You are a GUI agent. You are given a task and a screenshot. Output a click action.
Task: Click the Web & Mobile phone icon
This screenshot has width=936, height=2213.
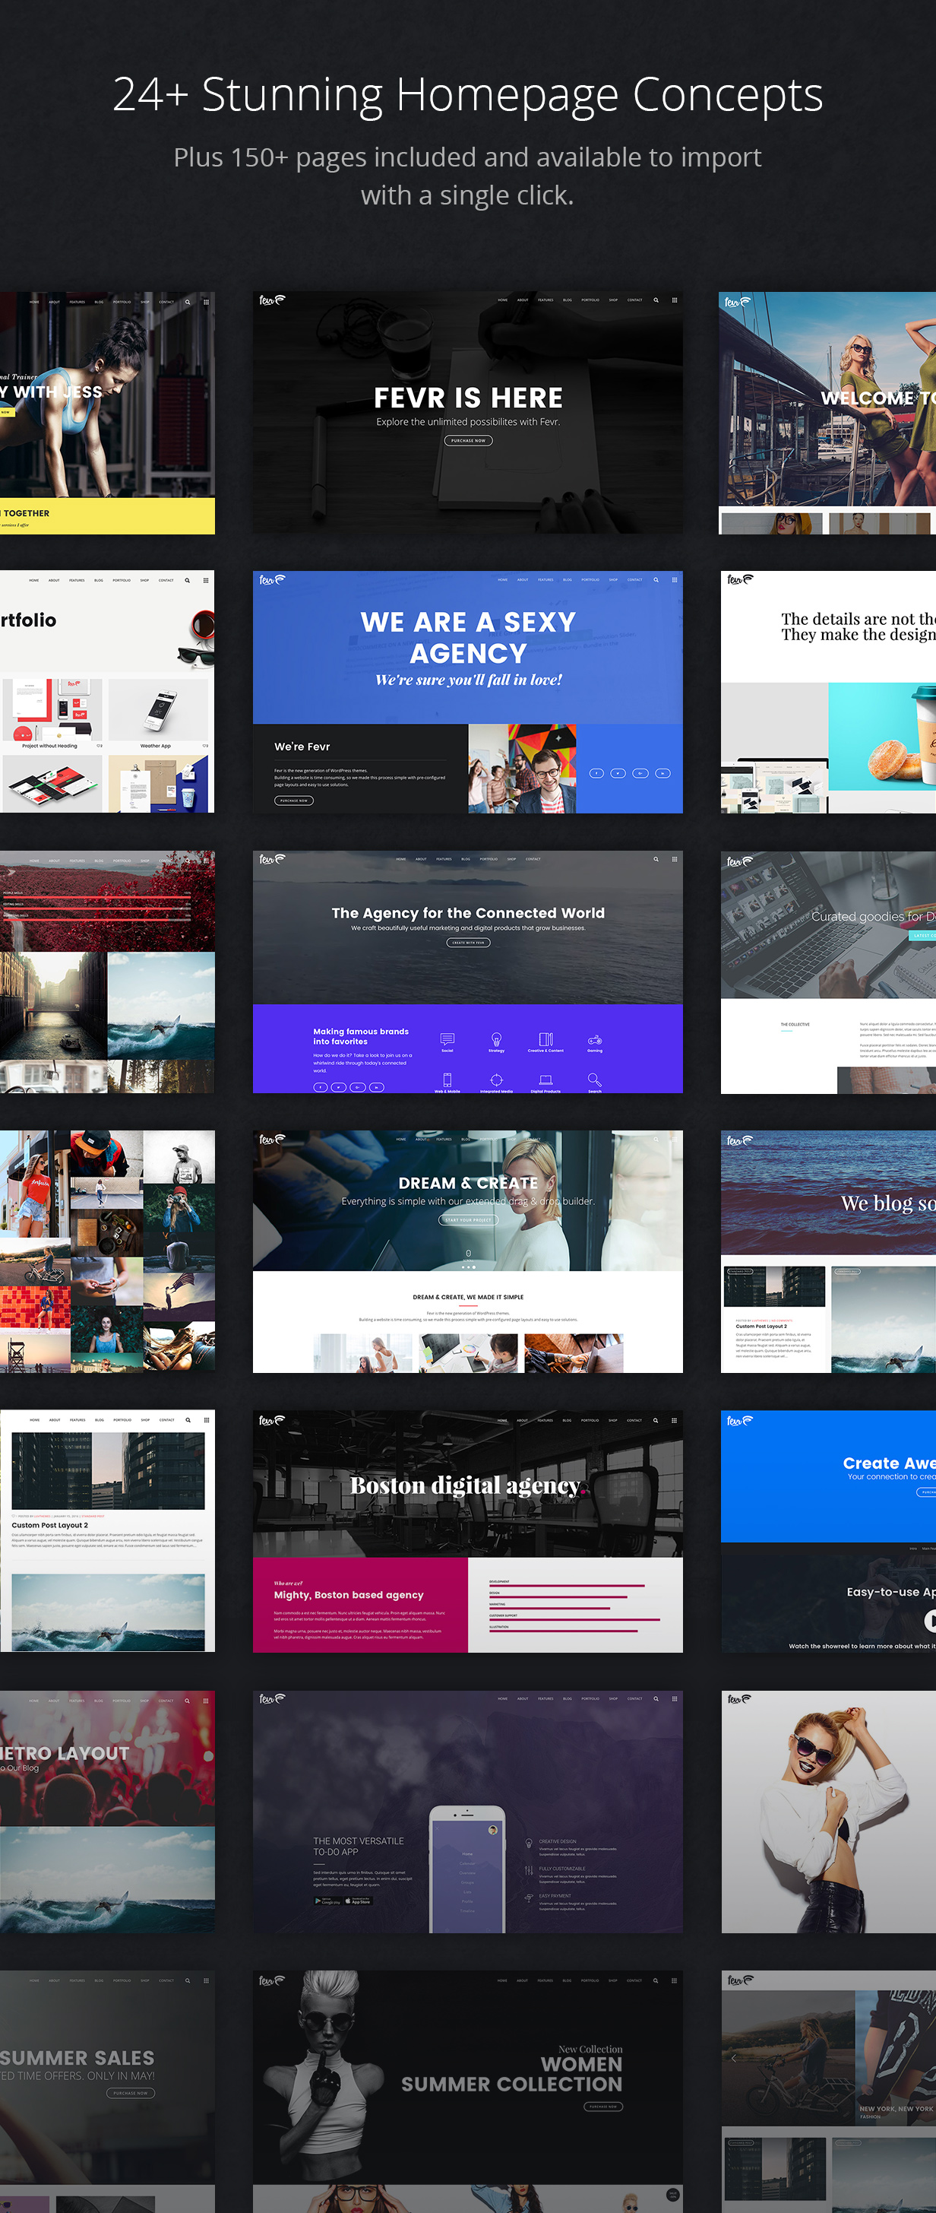point(447,1080)
